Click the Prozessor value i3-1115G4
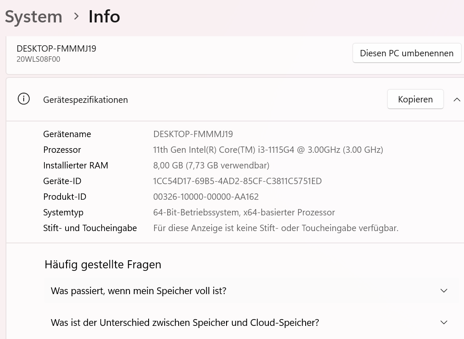The image size is (464, 339). tap(268, 150)
